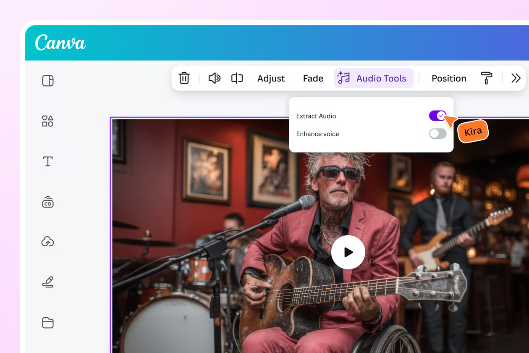Open the Design templates sidebar icon
The image size is (529, 353).
[x=48, y=81]
